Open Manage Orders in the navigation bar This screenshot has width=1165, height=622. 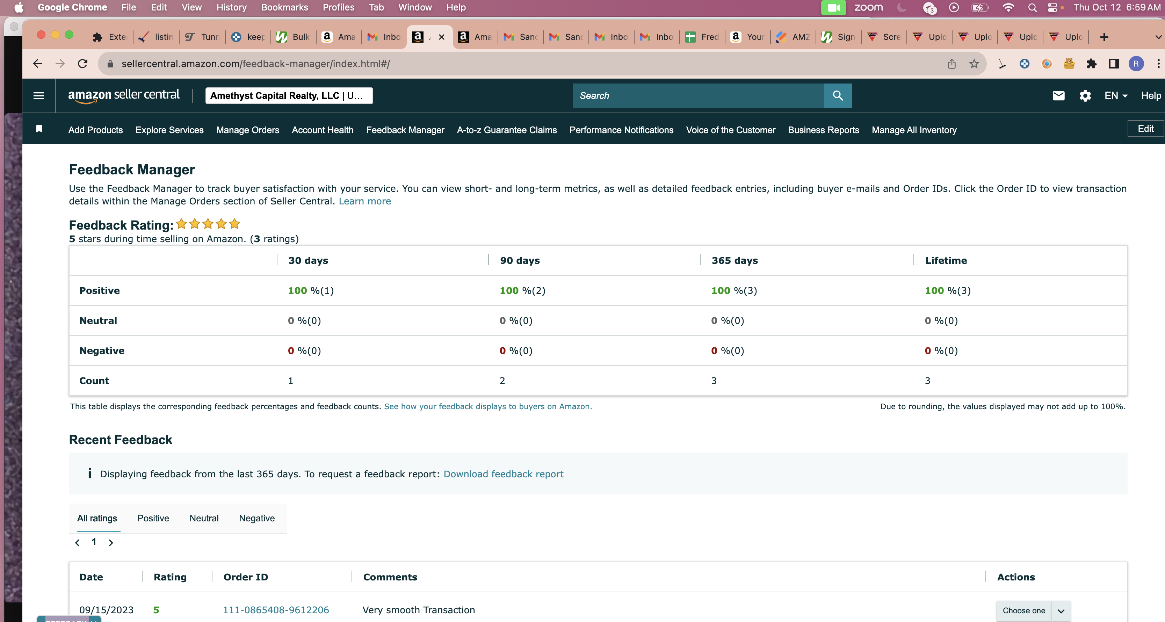pyautogui.click(x=248, y=130)
